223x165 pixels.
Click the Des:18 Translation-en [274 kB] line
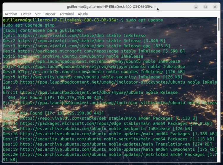(108, 144)
